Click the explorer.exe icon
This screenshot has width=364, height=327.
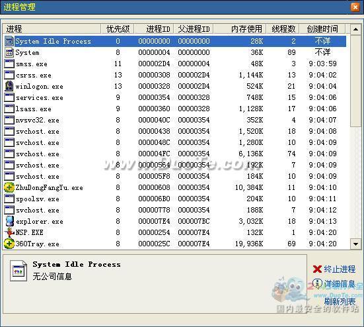tap(9, 221)
